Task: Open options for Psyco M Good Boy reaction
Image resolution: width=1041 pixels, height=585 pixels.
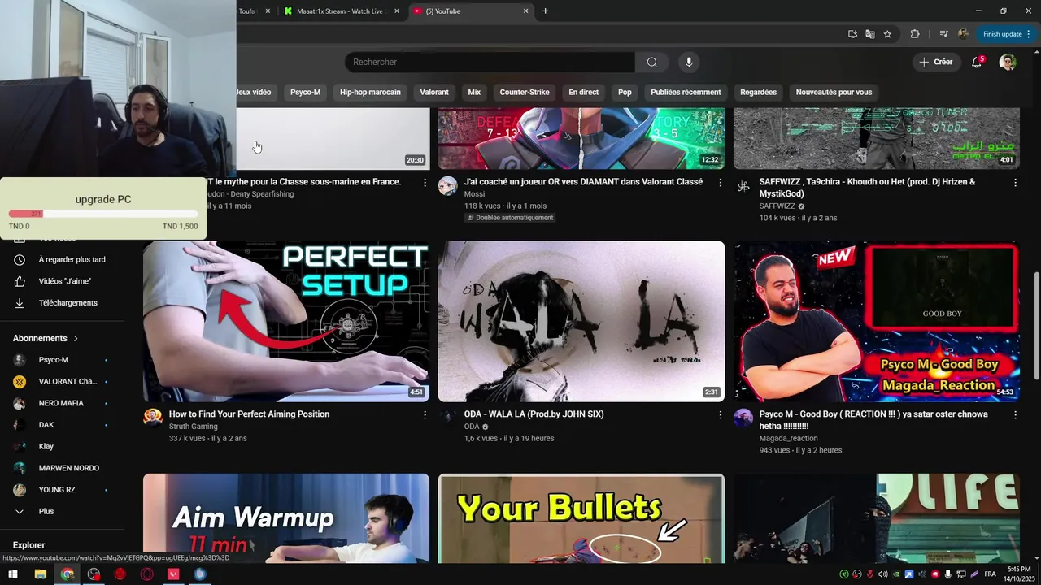Action: [x=1015, y=414]
